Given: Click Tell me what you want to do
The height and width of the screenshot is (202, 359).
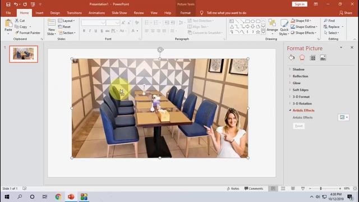Looking at the screenshot, I should coord(226,13).
